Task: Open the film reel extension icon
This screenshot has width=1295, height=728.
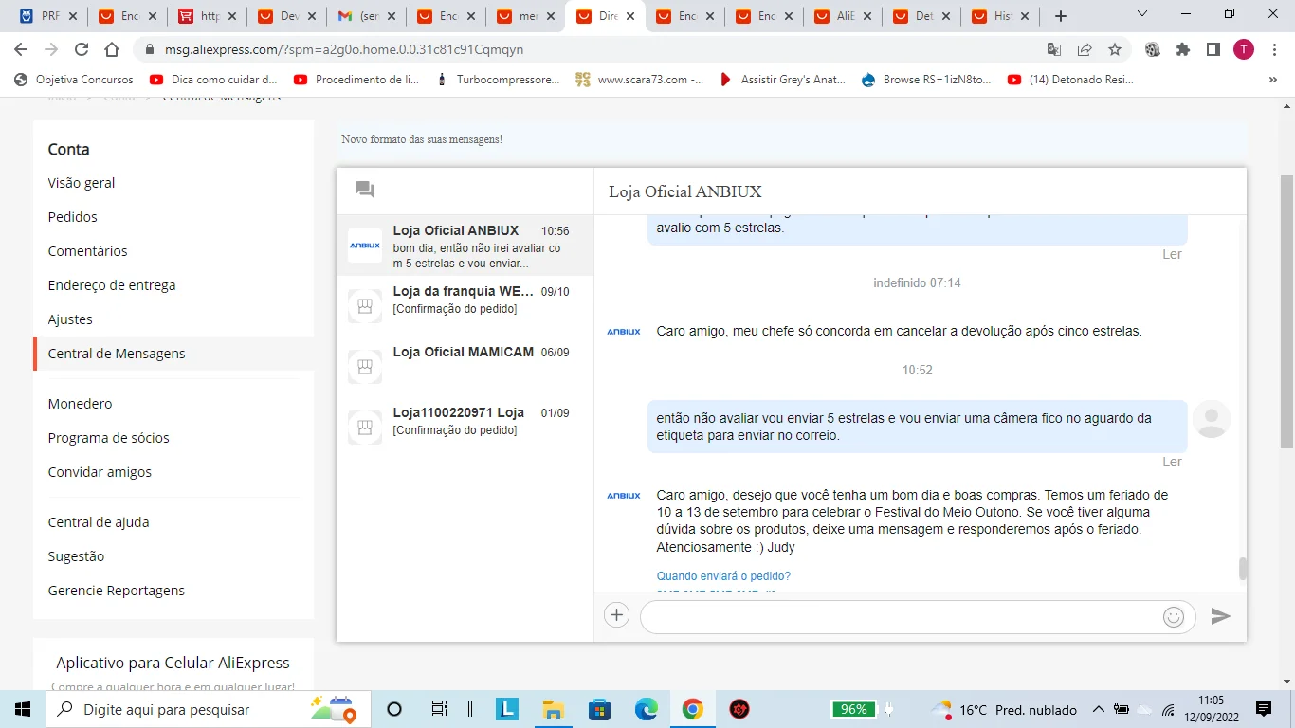Action: (1153, 49)
